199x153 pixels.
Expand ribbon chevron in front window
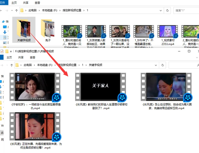point(197,58)
